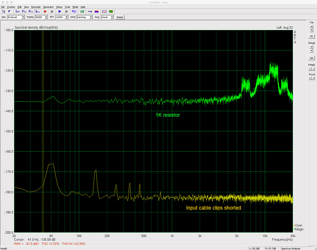Click the 'Left Avg 32' indicator
The image size is (317, 250).
(x=284, y=28)
